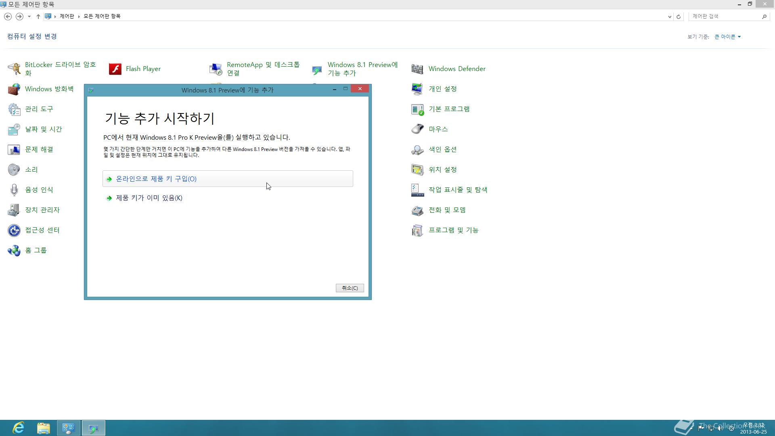Open recent locations dropdown arrow

click(x=29, y=17)
